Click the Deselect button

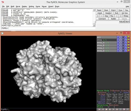click(109, 13)
